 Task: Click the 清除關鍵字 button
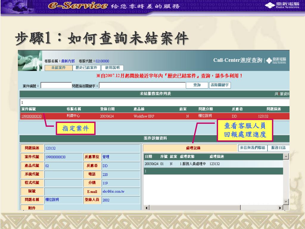tap(220, 85)
